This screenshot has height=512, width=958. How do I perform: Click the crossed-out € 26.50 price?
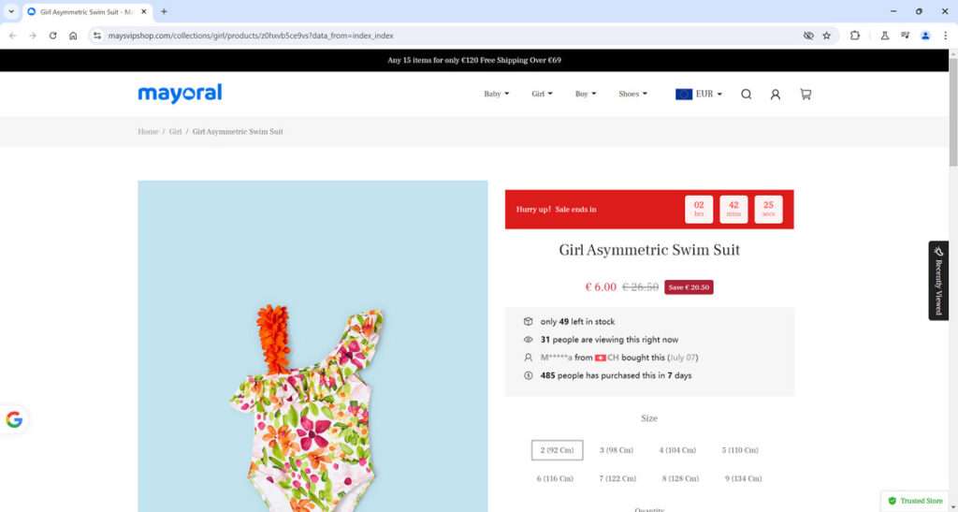tap(640, 287)
